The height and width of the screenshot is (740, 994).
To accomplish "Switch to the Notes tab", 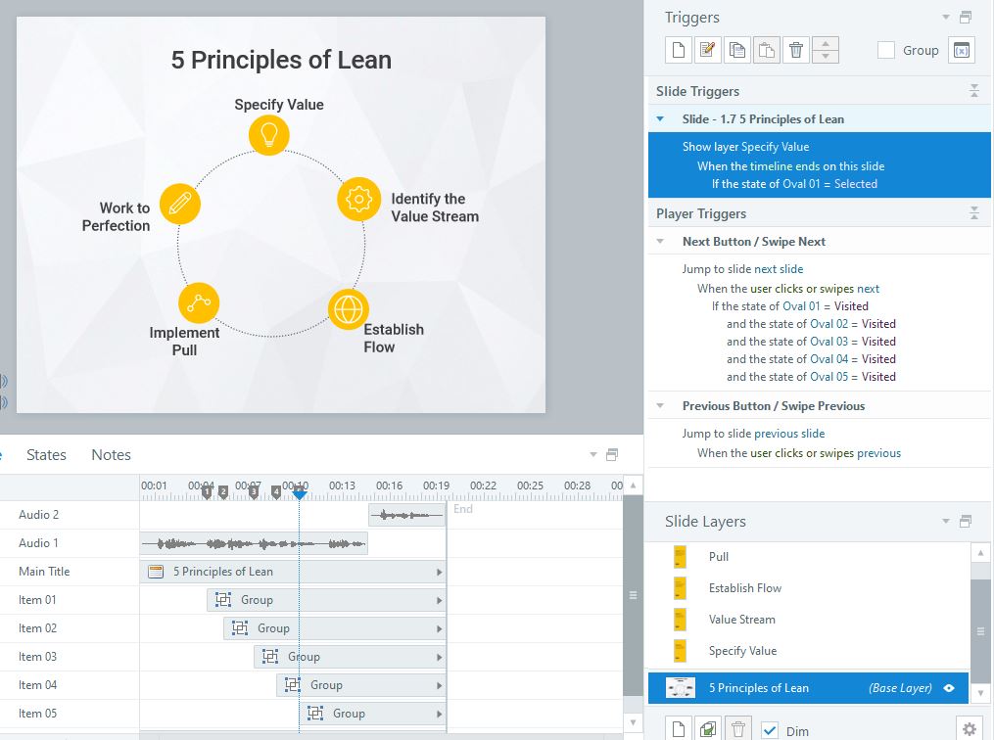I will point(111,455).
